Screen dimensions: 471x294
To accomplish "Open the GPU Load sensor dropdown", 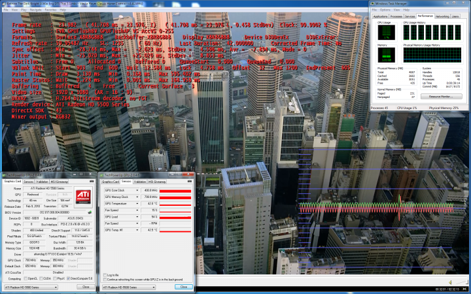I will click(137, 217).
